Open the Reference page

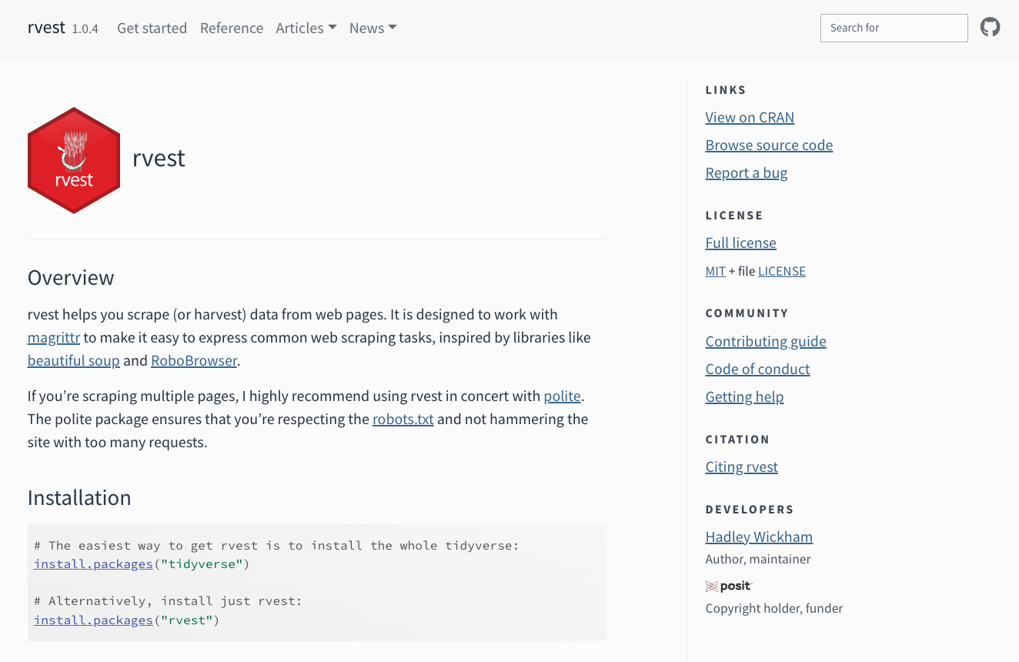point(232,28)
